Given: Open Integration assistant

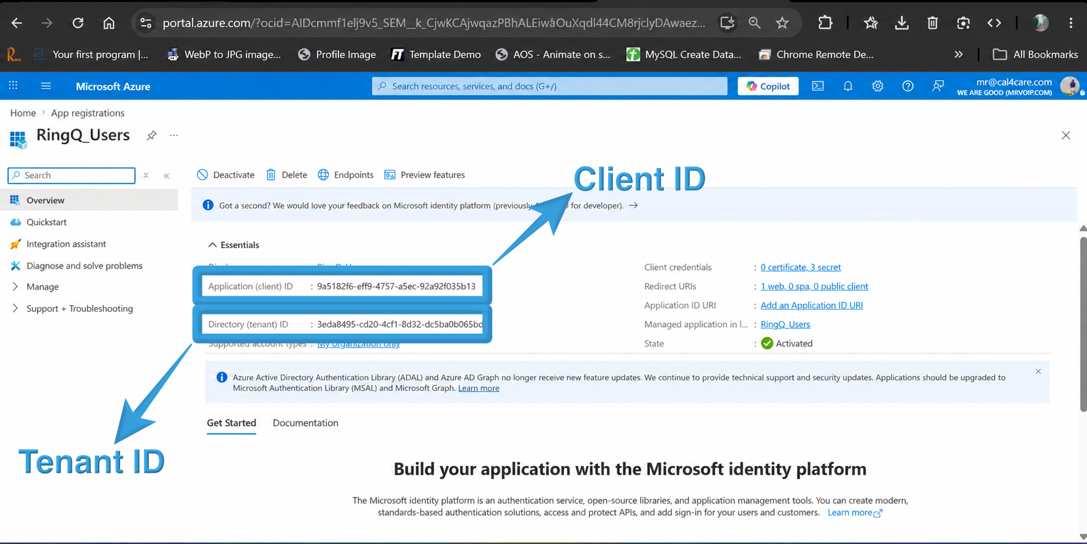Looking at the screenshot, I should 66,244.
